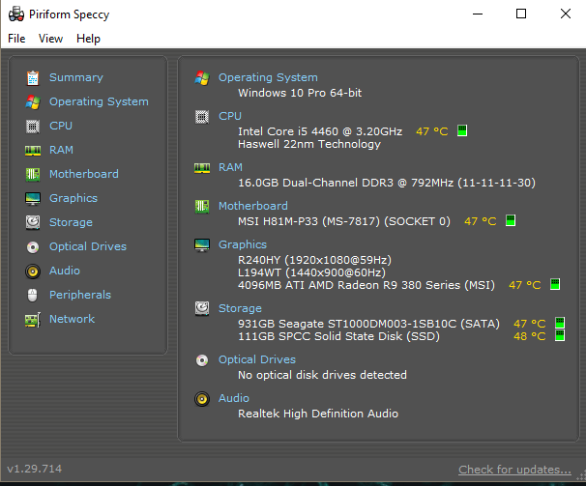The image size is (586, 486).
Task: Click the Motherboard icon in sidebar
Action: pos(33,175)
